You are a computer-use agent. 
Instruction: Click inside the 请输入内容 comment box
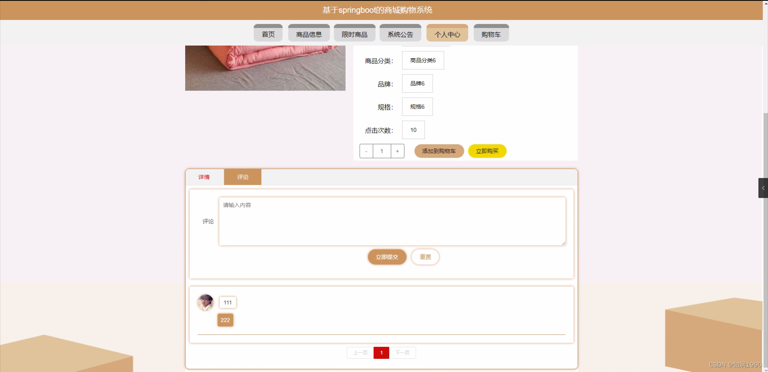392,221
